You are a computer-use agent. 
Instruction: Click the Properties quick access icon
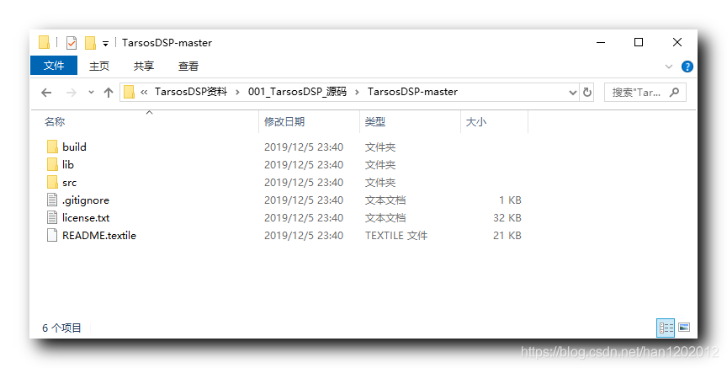pos(71,43)
